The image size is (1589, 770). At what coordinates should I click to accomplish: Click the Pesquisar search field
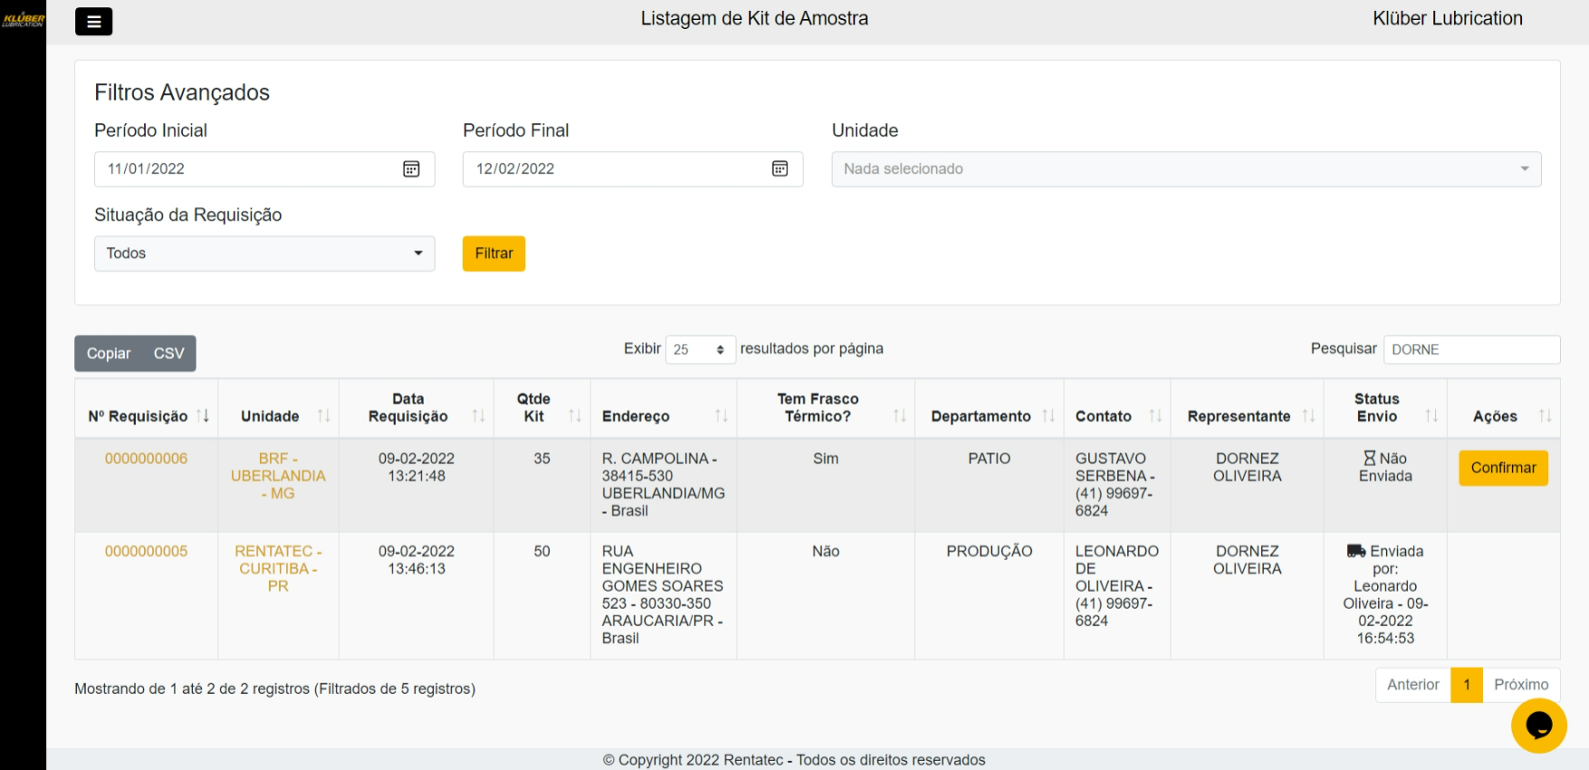1470,349
